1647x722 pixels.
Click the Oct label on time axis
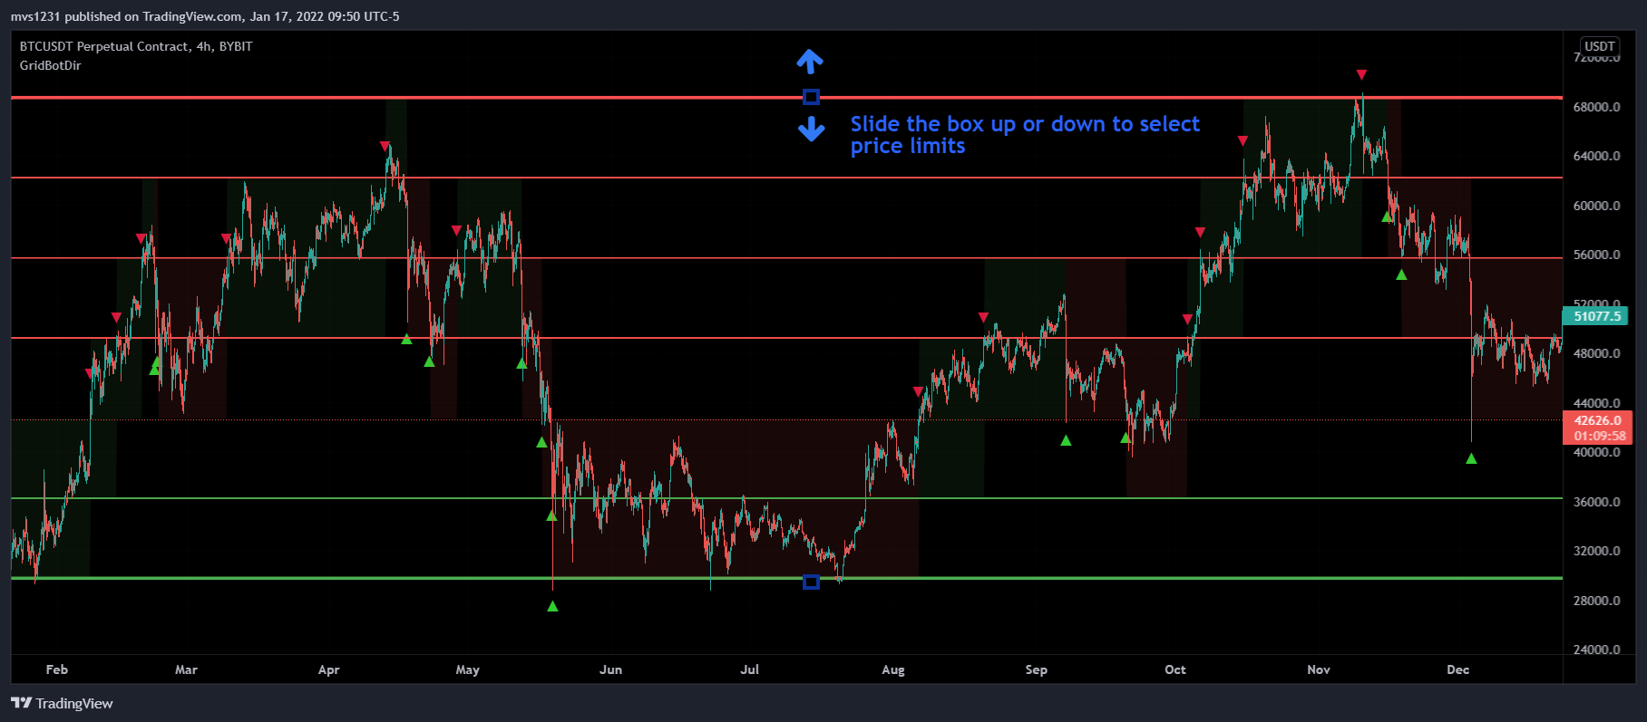[1175, 669]
